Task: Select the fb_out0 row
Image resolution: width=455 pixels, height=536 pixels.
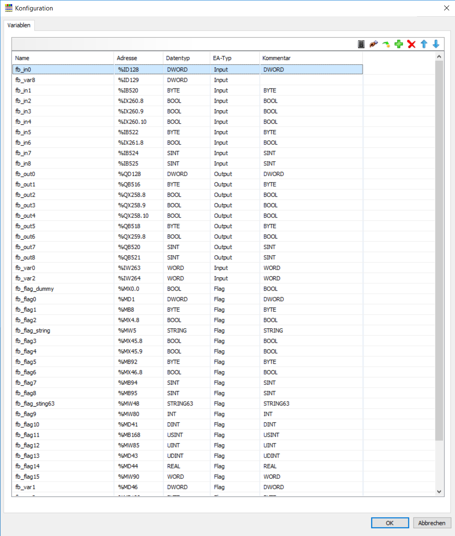Action: [187, 174]
